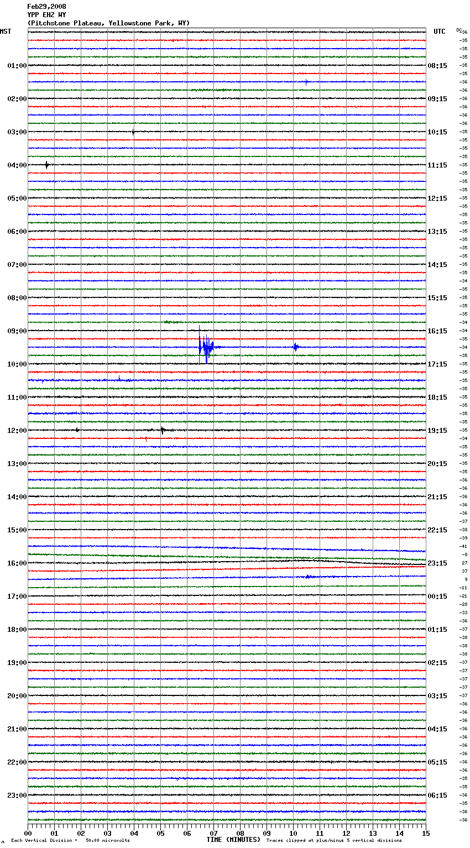Click the 00:15 UTC time label
The height and width of the screenshot is (848, 470).
[437, 596]
